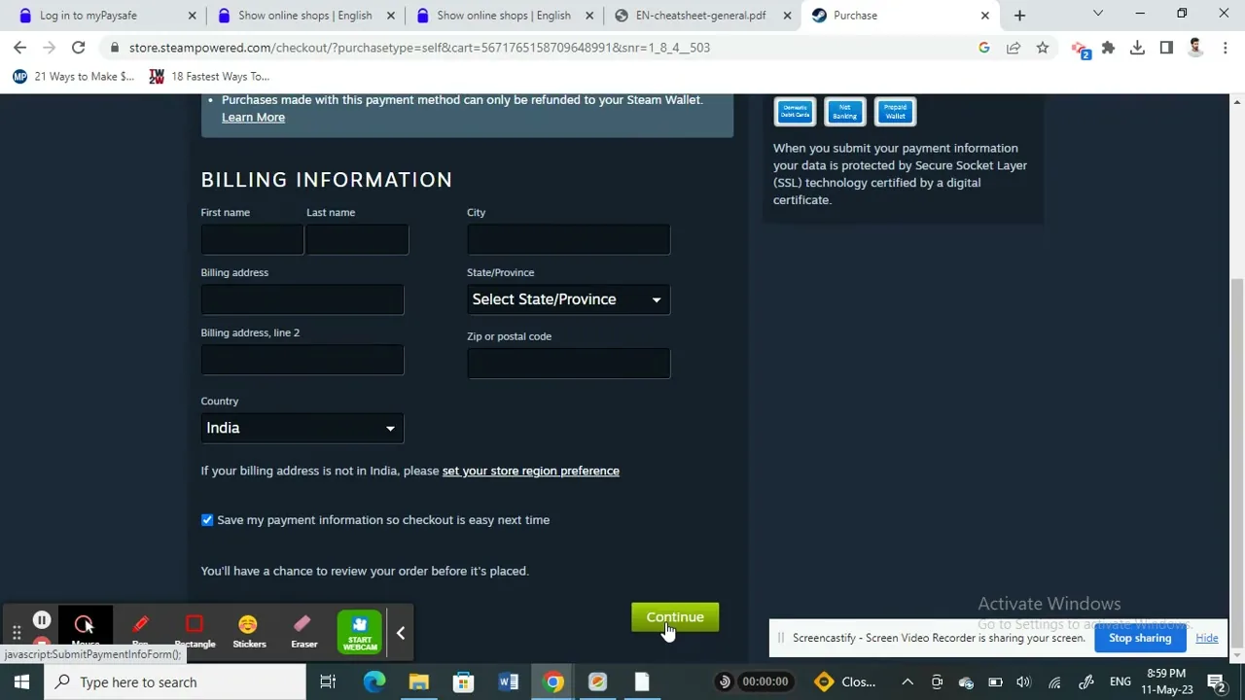The width and height of the screenshot is (1245, 700).
Task: Pause the Screencastify recording
Action: point(42,620)
